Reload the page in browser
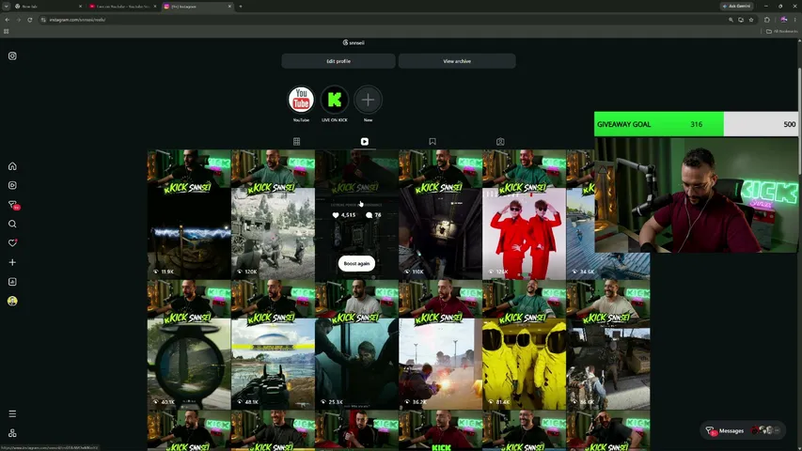This screenshot has height=451, width=802. coord(30,20)
